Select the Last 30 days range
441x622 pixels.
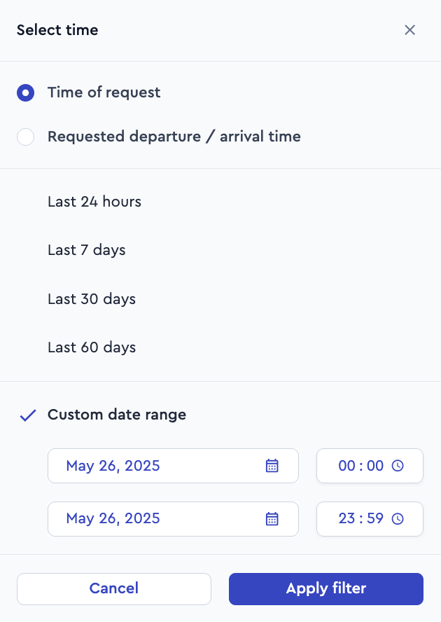92,298
